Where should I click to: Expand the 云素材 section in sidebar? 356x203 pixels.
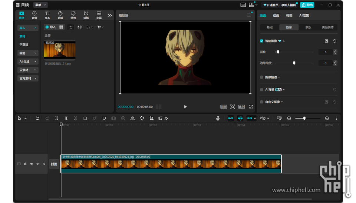point(28,70)
